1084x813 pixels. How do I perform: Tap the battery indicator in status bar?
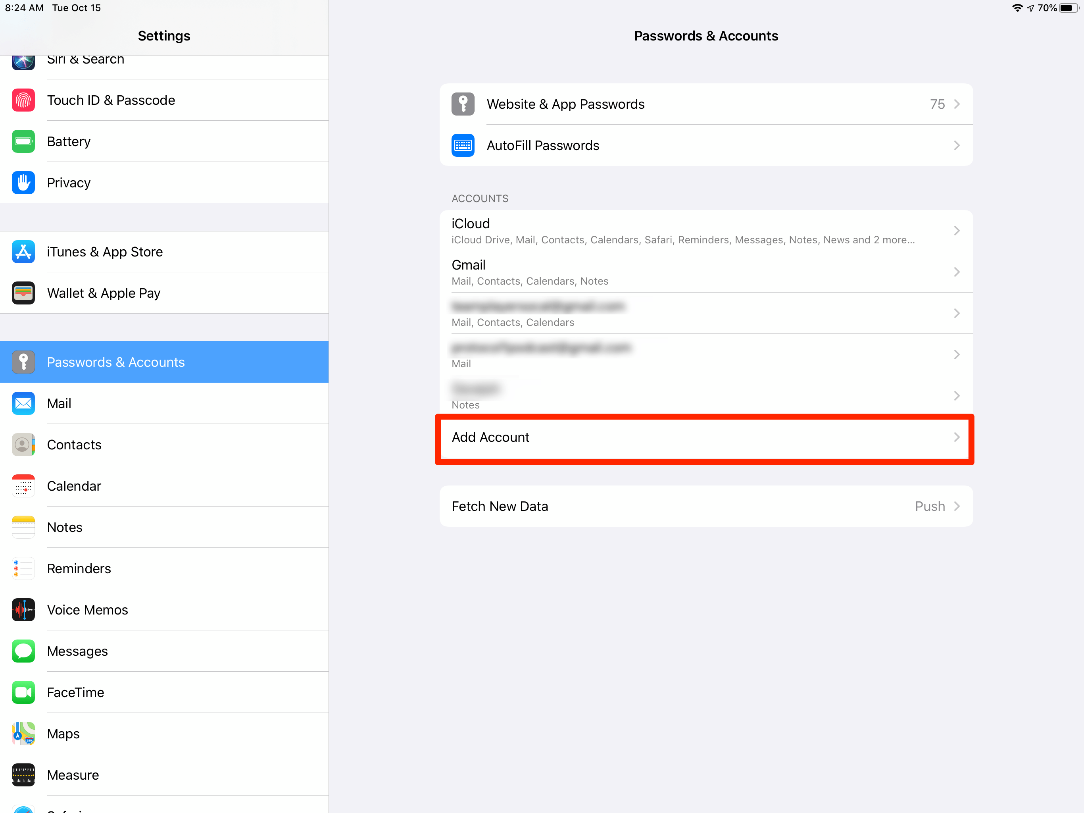(x=1068, y=8)
